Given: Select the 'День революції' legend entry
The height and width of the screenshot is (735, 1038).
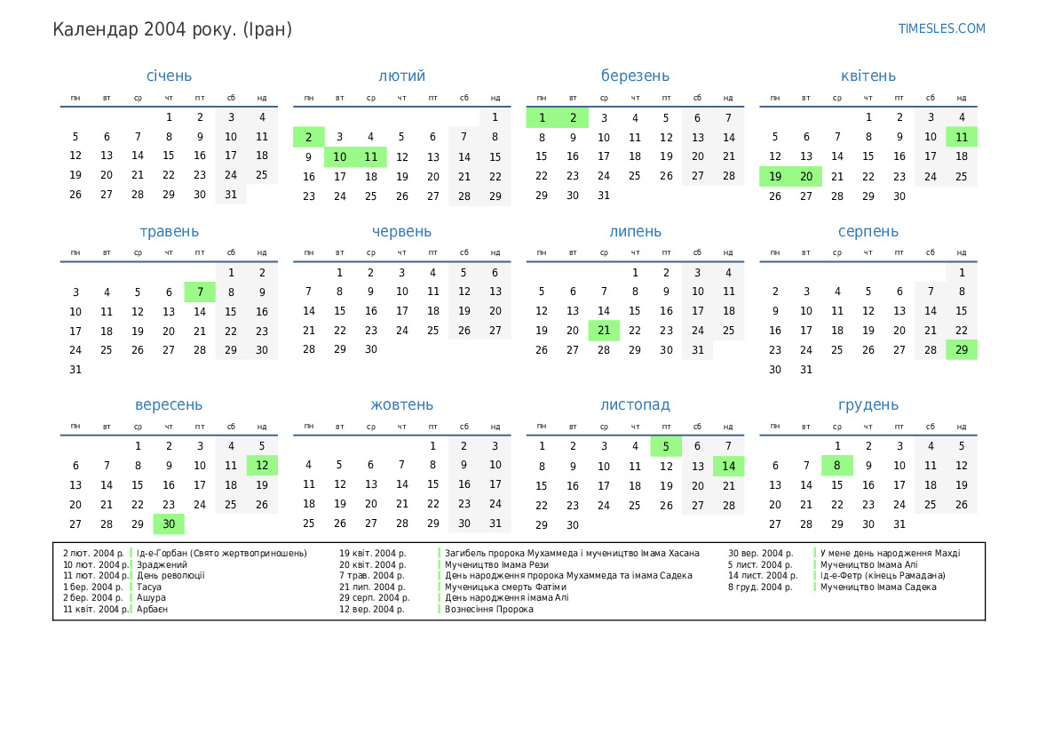Looking at the screenshot, I should point(170,576).
